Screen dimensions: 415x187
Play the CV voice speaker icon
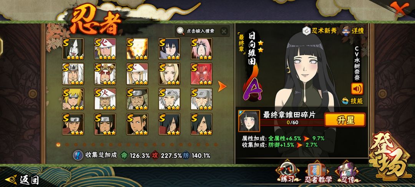[x=357, y=89]
